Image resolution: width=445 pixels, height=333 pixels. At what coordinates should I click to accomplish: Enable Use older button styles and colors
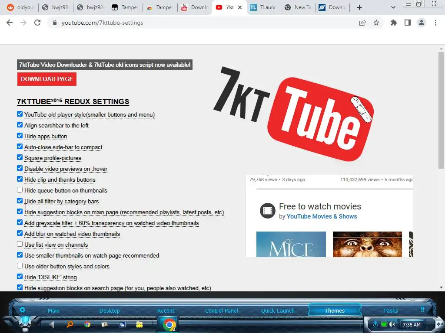(20, 266)
